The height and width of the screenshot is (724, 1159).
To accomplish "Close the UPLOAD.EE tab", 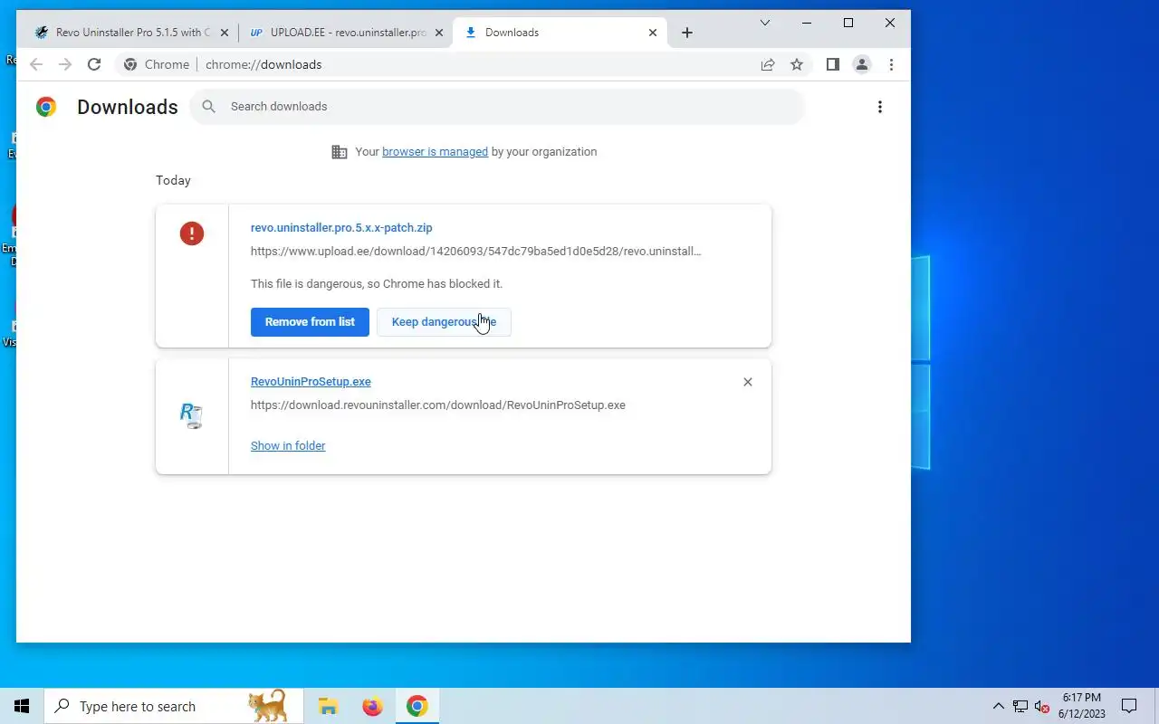I will (439, 33).
